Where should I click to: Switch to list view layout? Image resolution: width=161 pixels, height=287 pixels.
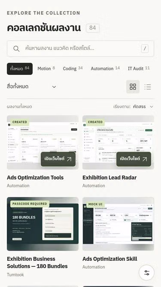point(148,87)
